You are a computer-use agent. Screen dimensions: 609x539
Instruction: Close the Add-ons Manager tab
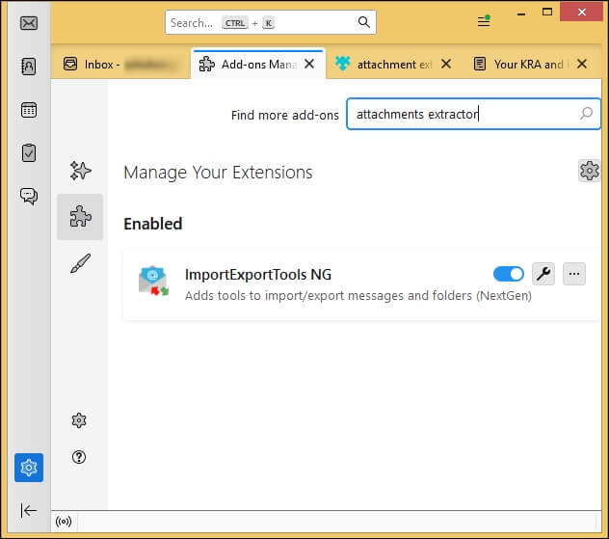309,64
